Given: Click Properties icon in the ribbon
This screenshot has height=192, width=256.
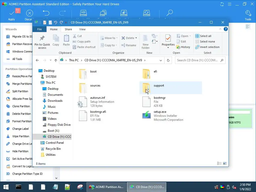Looking at the screenshot, I should (x=168, y=38).
